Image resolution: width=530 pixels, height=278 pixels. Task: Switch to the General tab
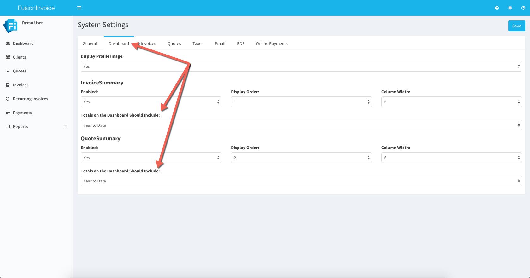tap(90, 44)
